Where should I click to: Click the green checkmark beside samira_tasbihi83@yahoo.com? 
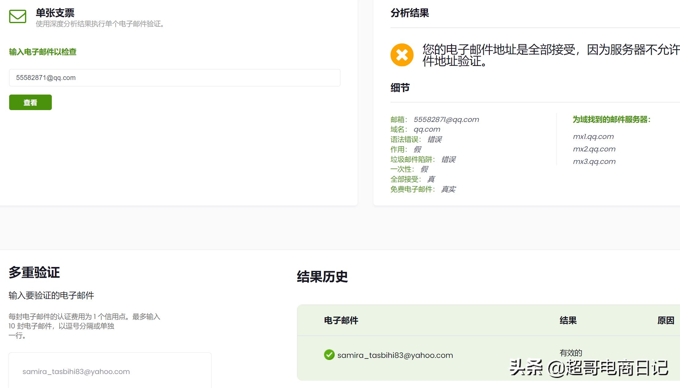point(329,355)
